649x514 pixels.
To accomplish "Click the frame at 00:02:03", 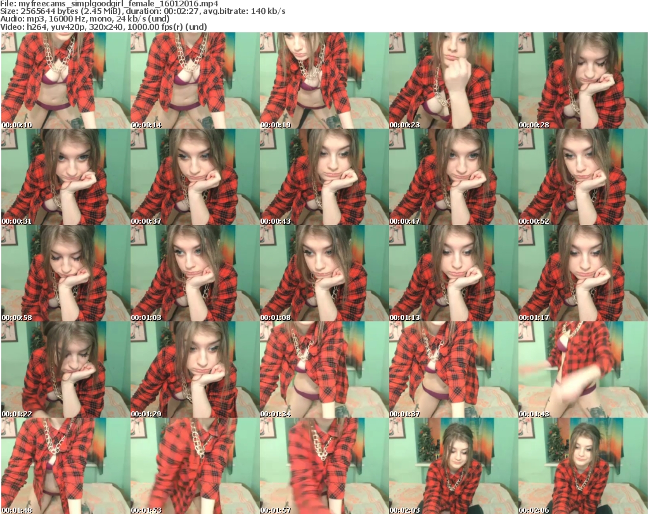I will [453, 466].
